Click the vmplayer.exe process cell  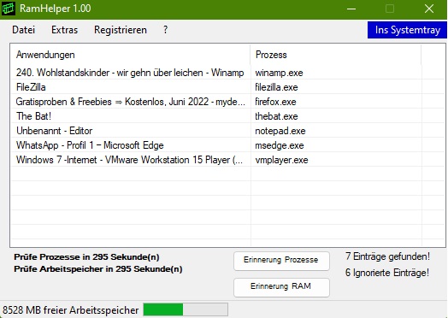281,160
